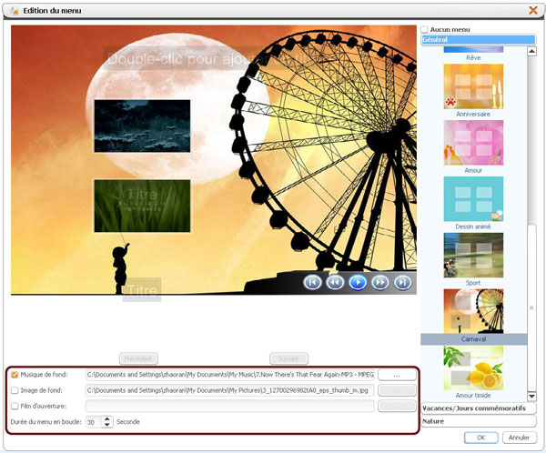The image size is (546, 453).
Task: Enable the Image de fond checkbox
Action: click(15, 390)
